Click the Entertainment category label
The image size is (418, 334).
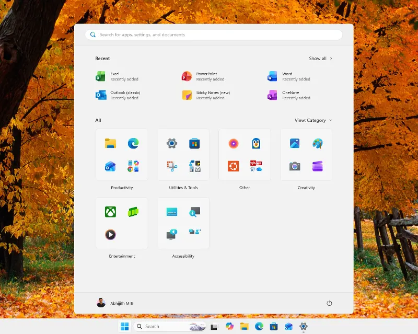(x=122, y=256)
